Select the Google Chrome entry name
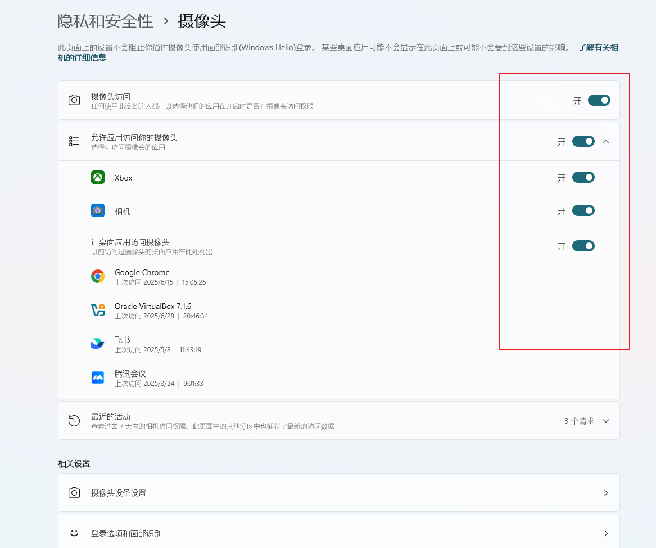Viewport: 656px width, 548px height. (x=142, y=272)
